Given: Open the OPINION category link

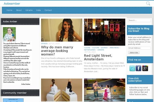Looking at the screenshot, I should [44, 44].
